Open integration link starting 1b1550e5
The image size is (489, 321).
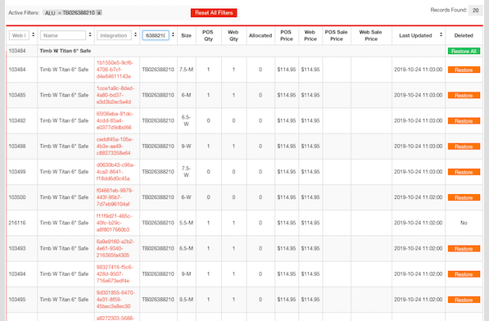pos(115,70)
